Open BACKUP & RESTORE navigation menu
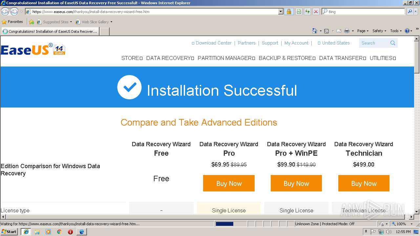The width and height of the screenshot is (420, 236). click(x=287, y=58)
